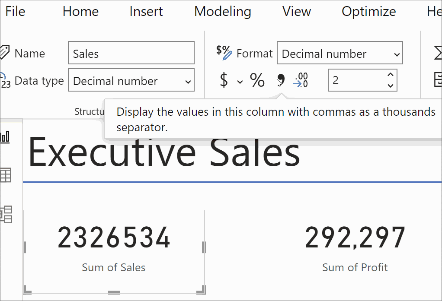Decrease decimal places with the down arrow
The width and height of the screenshot is (442, 301).
click(x=391, y=86)
